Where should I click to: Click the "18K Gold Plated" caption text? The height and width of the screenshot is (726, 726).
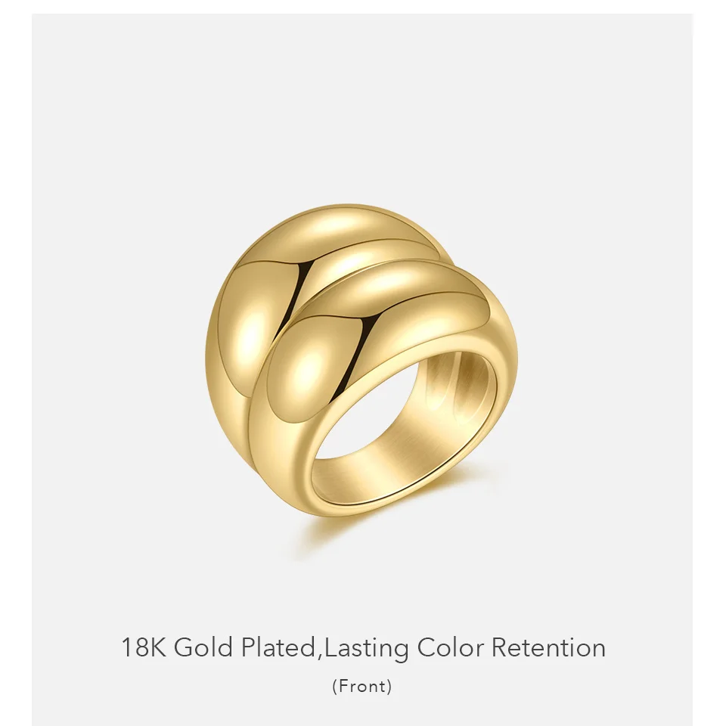tap(218, 647)
